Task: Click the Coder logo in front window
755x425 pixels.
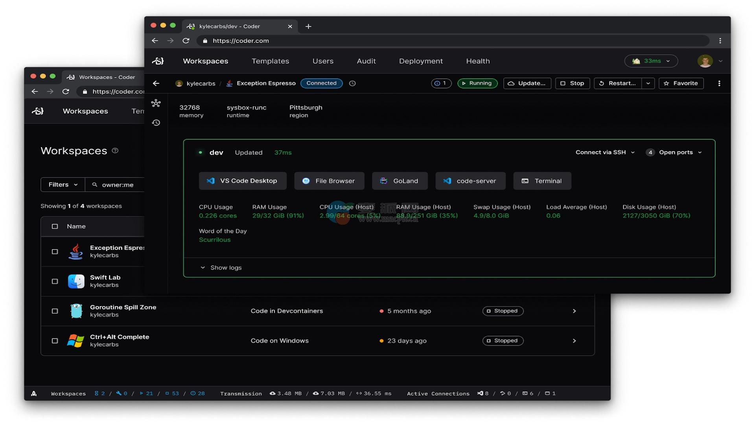Action: point(158,61)
